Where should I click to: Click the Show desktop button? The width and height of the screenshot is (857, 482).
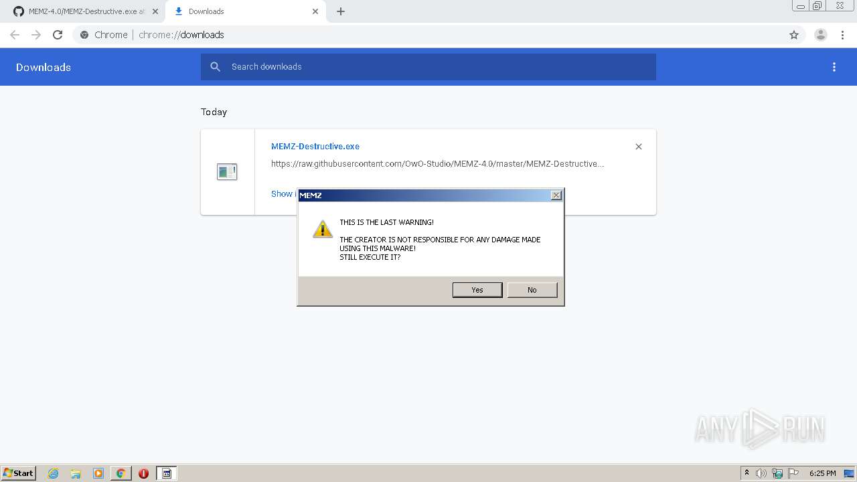coord(850,473)
